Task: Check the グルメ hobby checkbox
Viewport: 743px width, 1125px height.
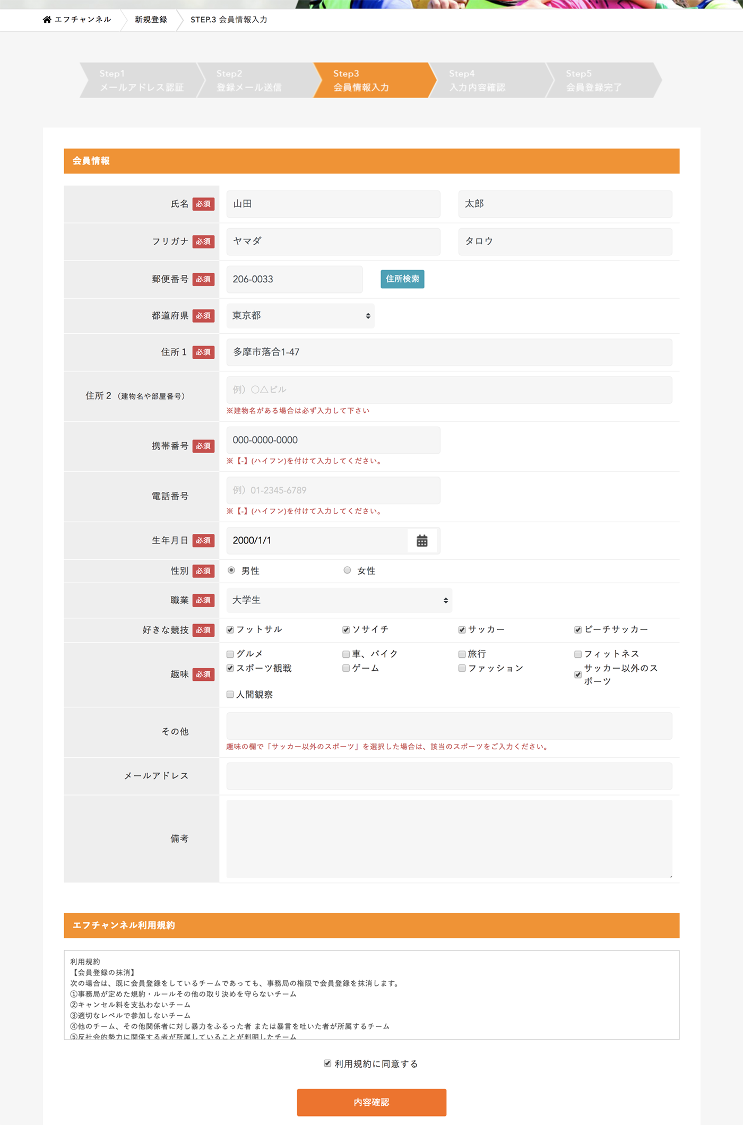Action: pyautogui.click(x=230, y=654)
